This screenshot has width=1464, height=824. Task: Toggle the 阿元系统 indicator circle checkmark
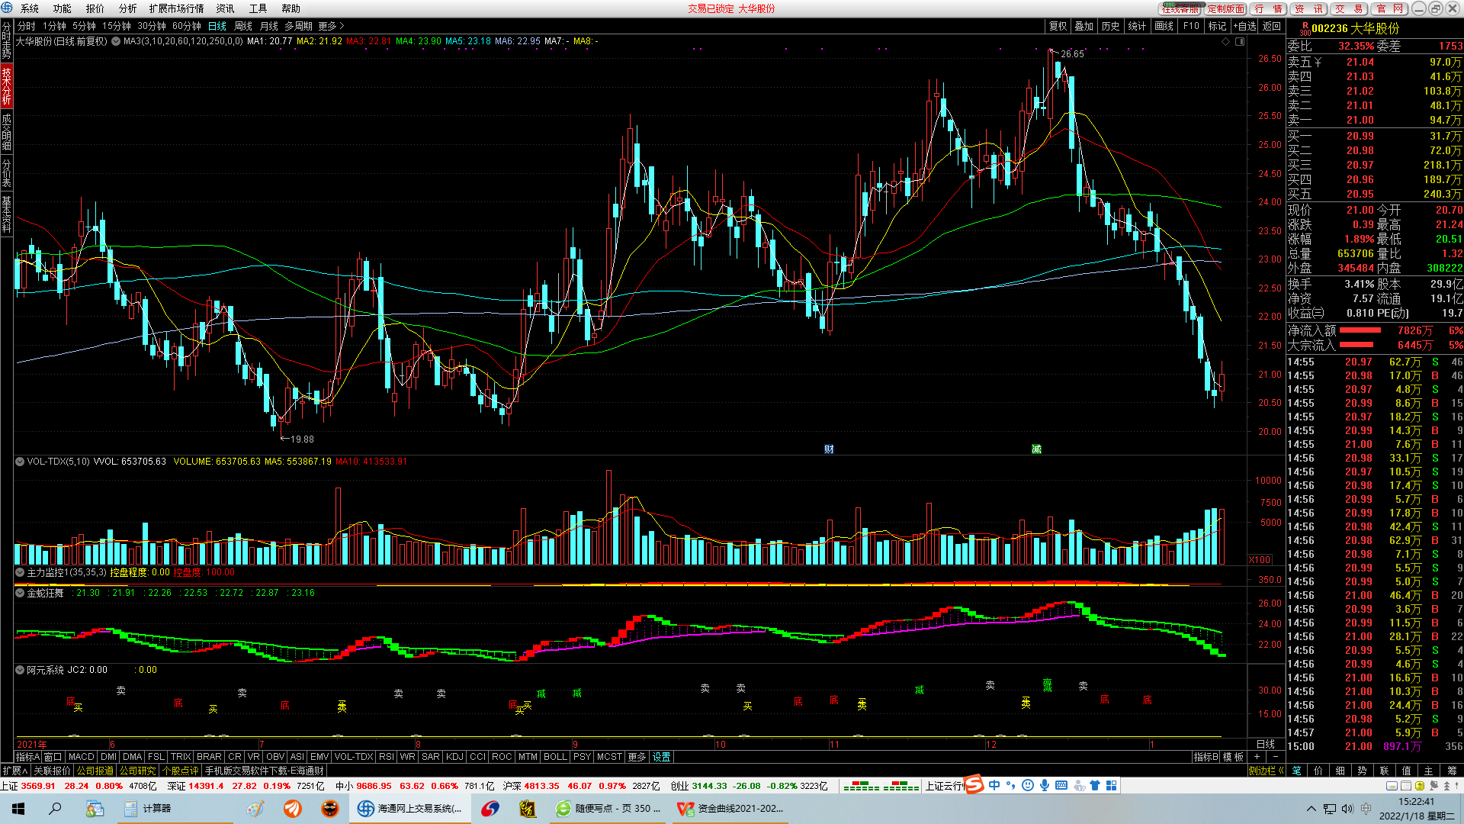coord(20,670)
